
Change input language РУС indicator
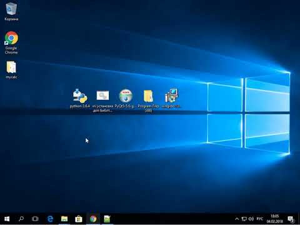[x=259, y=219]
